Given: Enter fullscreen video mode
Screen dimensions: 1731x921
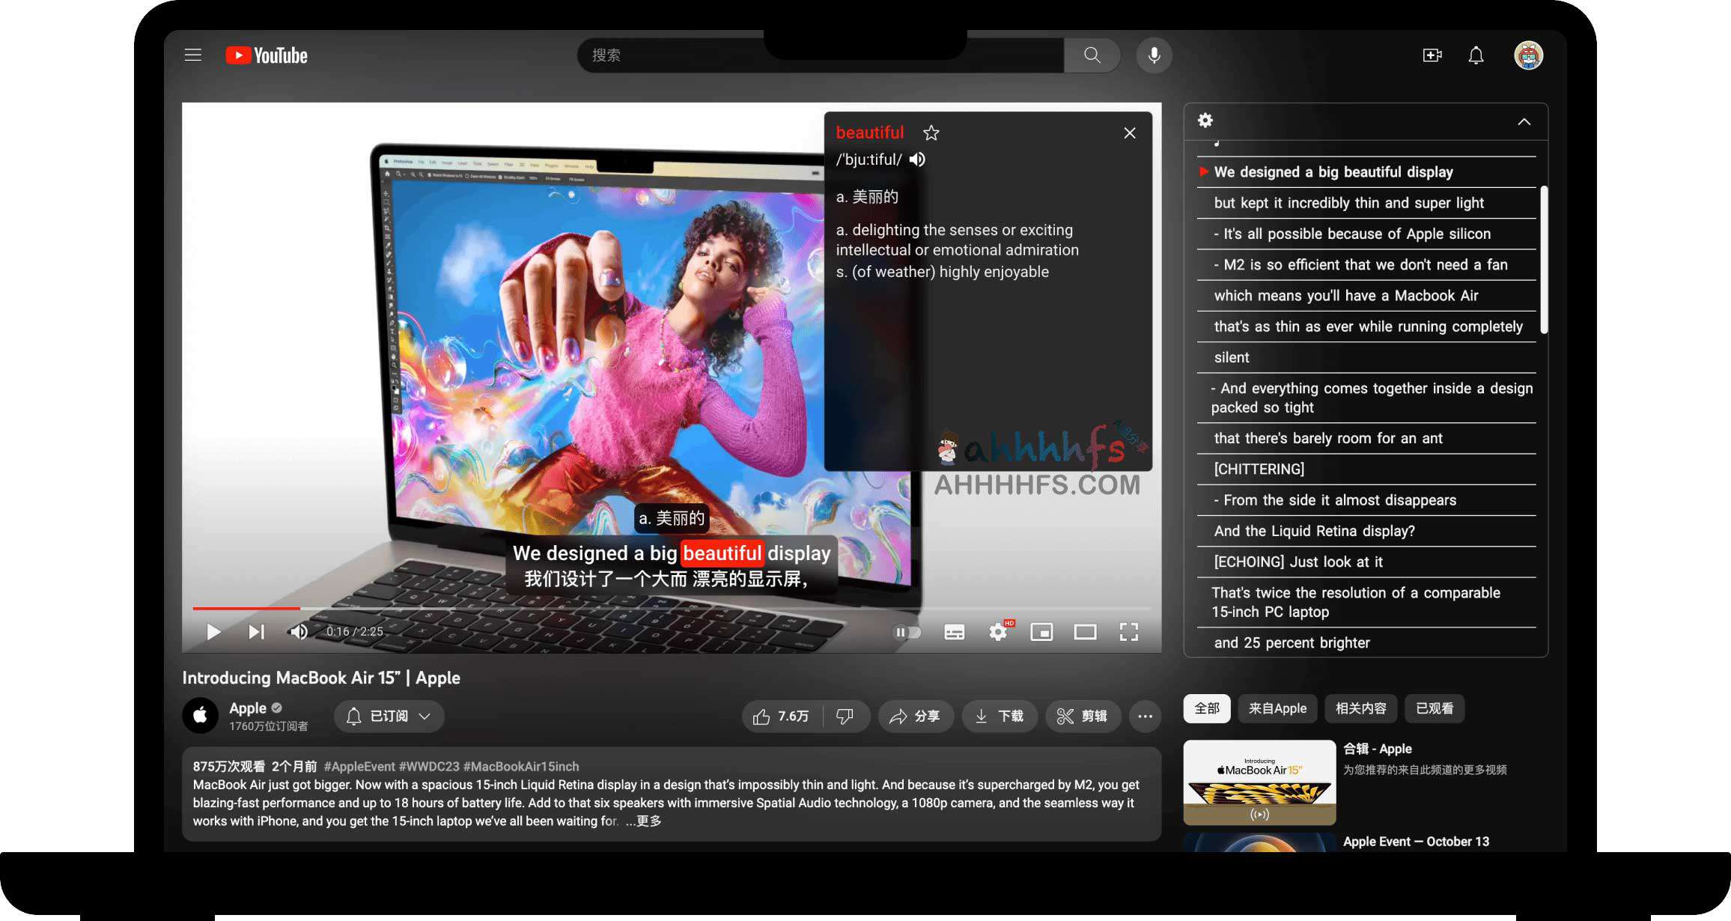Looking at the screenshot, I should click(1128, 632).
